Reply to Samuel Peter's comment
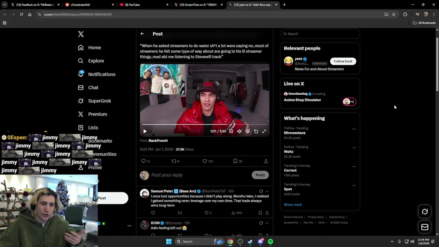The width and height of the screenshot is (439, 247). [153, 213]
